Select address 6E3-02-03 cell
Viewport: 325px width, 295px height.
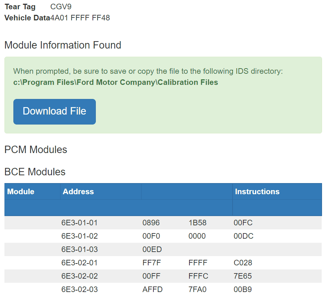coord(79,289)
